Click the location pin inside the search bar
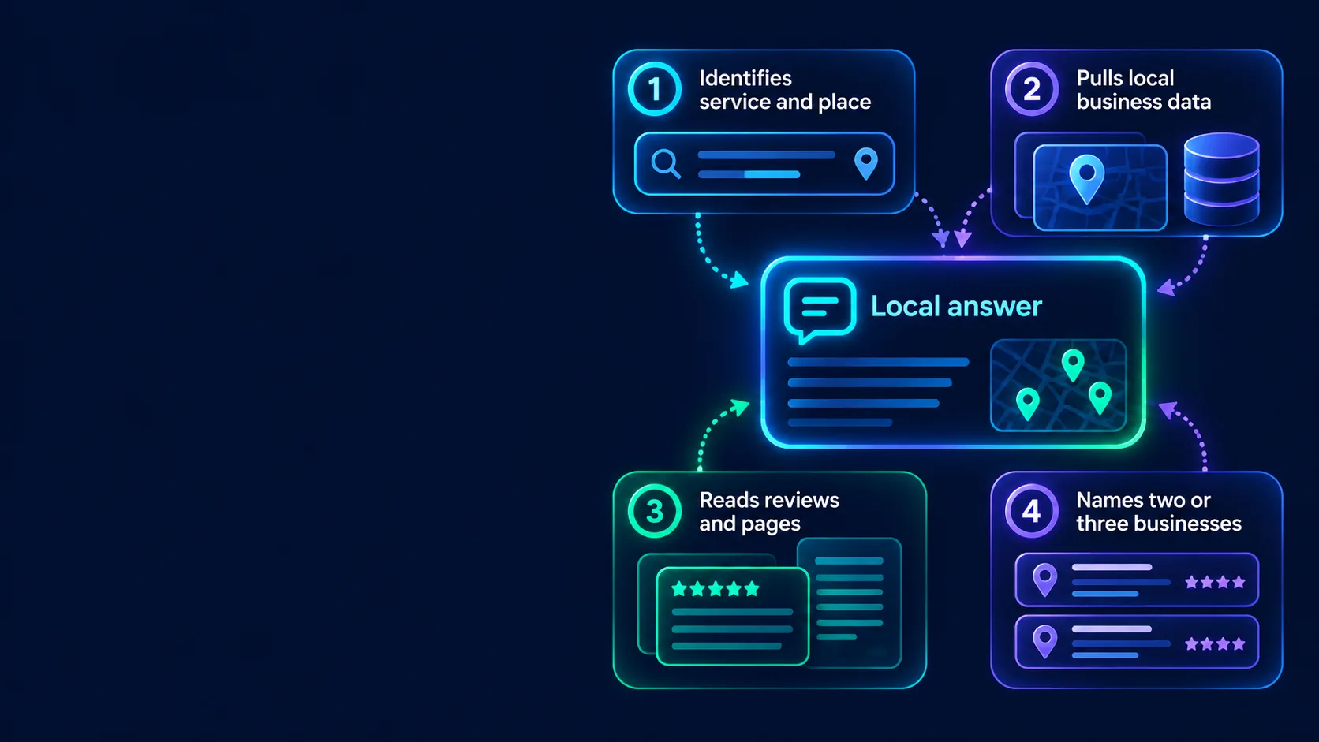The image size is (1319, 742). click(866, 164)
